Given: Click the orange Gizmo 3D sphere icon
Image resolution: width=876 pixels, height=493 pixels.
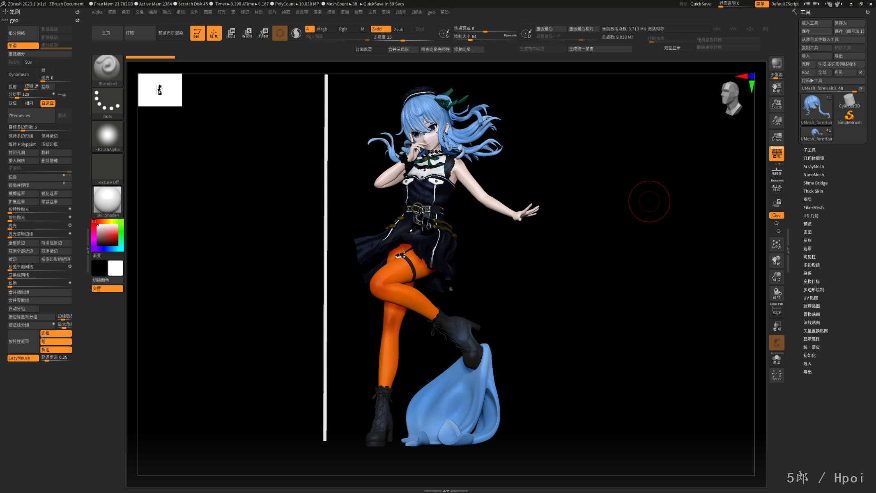Looking at the screenshot, I should coord(280,33).
